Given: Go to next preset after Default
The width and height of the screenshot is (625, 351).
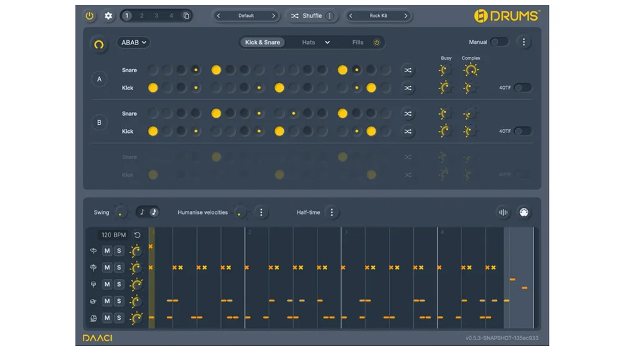Looking at the screenshot, I should click(273, 16).
